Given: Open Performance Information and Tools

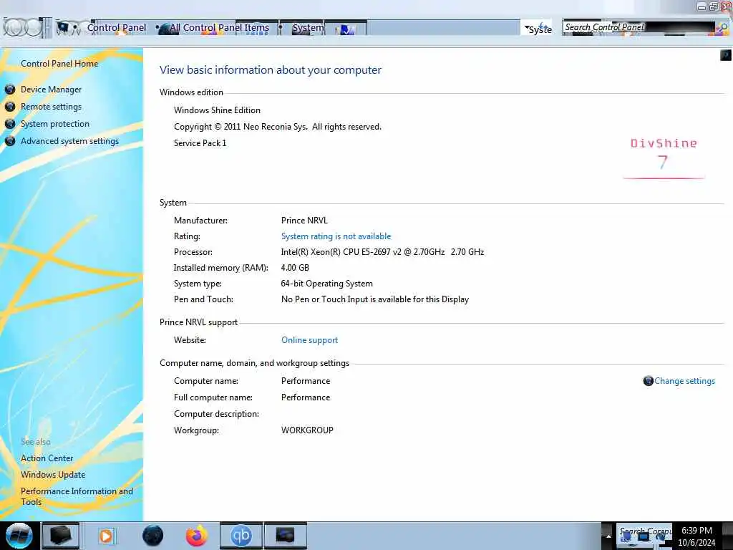Looking at the screenshot, I should [x=77, y=497].
